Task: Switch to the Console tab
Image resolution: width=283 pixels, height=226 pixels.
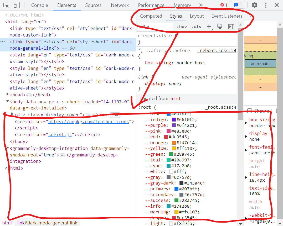Action: [39, 5]
